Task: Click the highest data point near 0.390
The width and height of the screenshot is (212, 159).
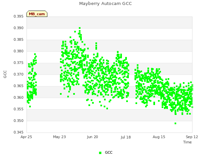Action: click(x=79, y=28)
